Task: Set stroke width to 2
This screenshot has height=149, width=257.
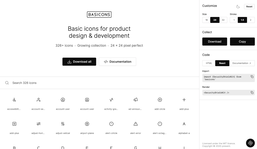Action: (251, 20)
